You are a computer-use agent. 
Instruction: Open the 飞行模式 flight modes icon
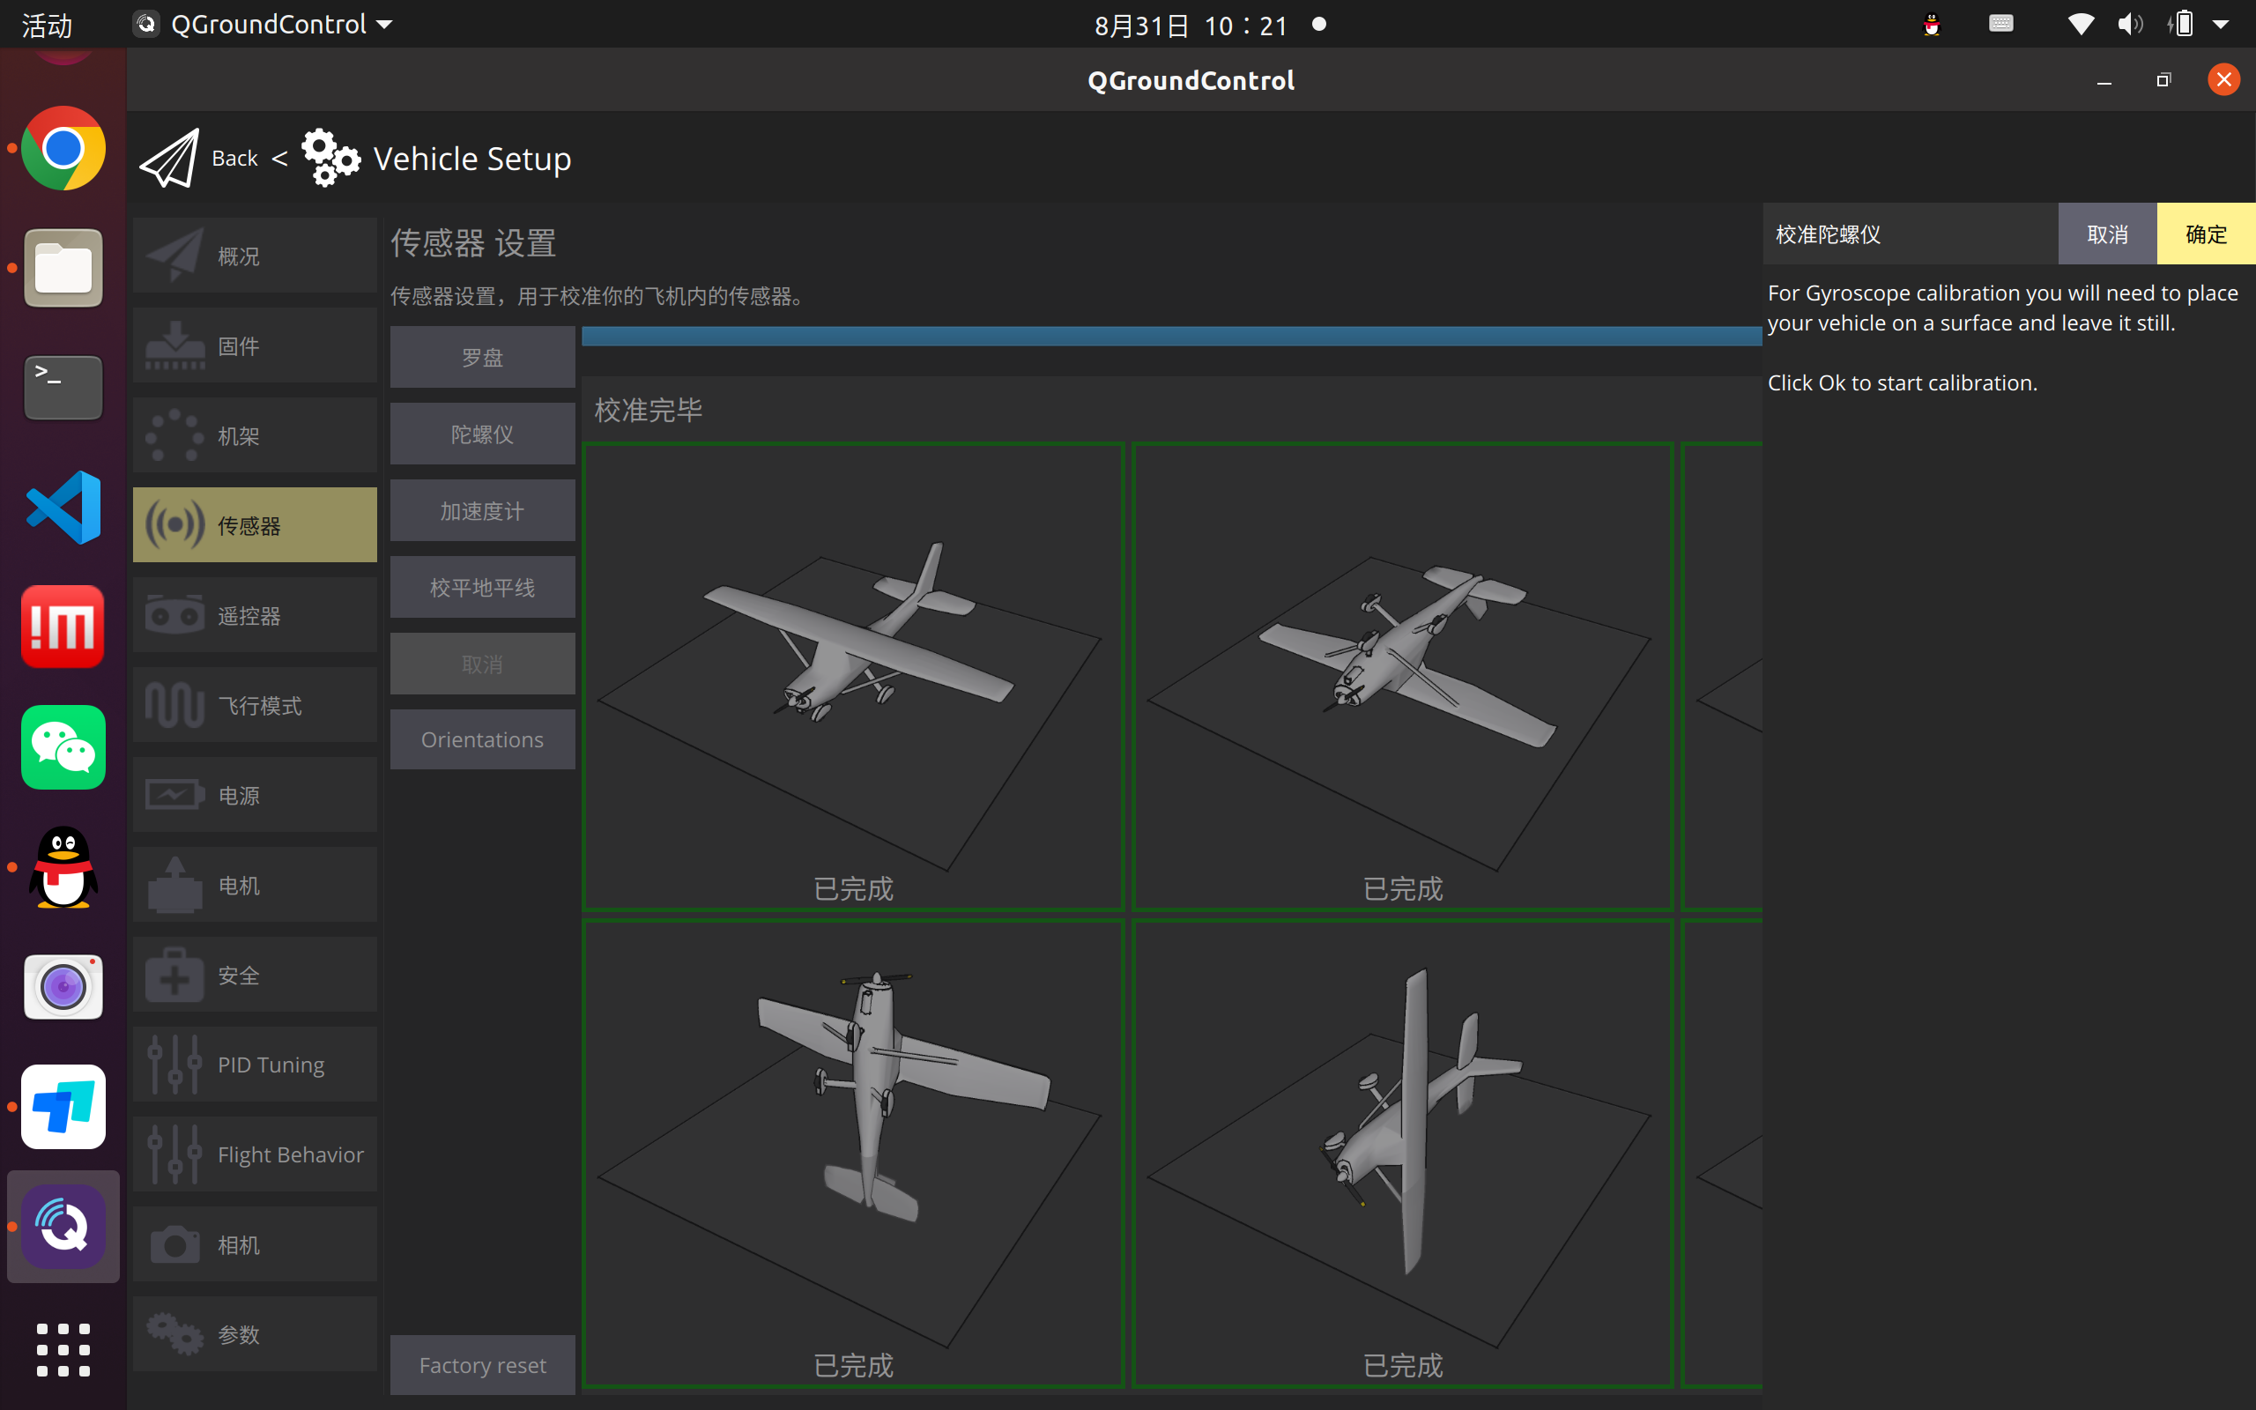tap(174, 705)
